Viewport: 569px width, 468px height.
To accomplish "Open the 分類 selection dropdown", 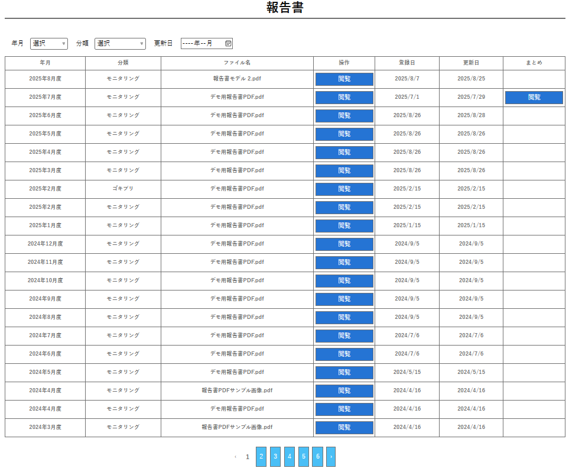I will coord(120,43).
